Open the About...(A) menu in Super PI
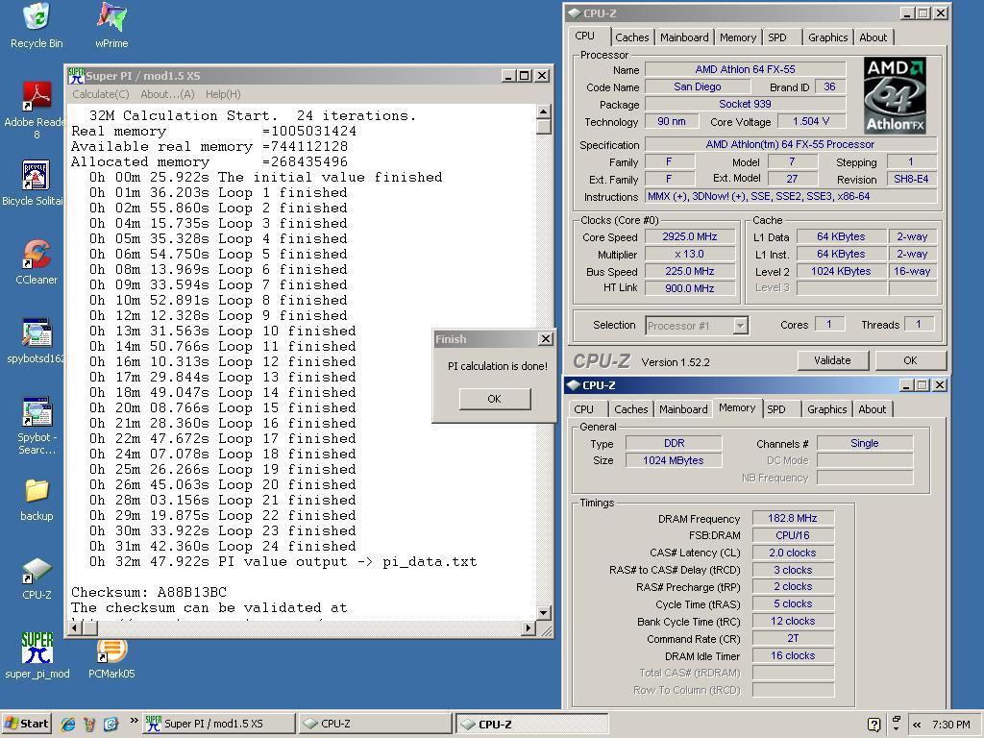 (x=167, y=94)
